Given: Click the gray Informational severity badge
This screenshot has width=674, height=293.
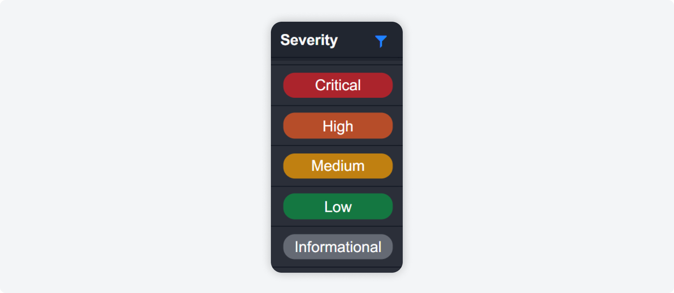Looking at the screenshot, I should 338,247.
